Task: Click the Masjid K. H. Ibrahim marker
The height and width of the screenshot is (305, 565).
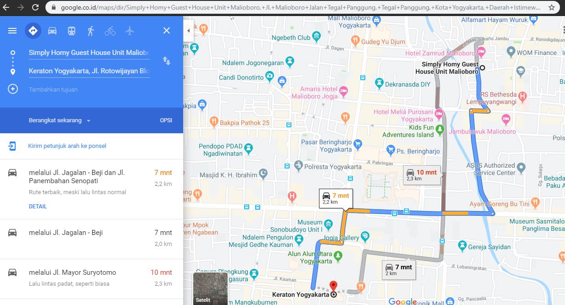Action: pos(263,173)
